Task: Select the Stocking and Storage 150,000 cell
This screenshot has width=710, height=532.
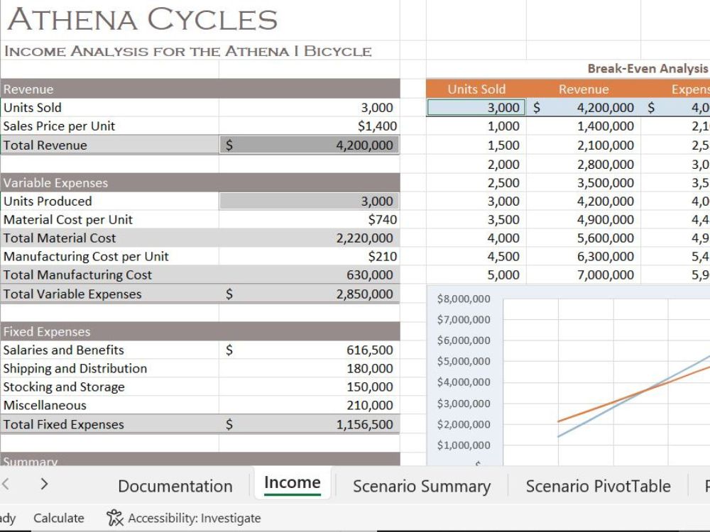Action: (x=310, y=387)
